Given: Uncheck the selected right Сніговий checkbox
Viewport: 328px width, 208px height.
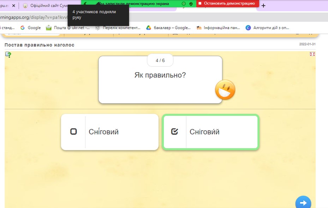Looking at the screenshot, I should click(x=174, y=132).
